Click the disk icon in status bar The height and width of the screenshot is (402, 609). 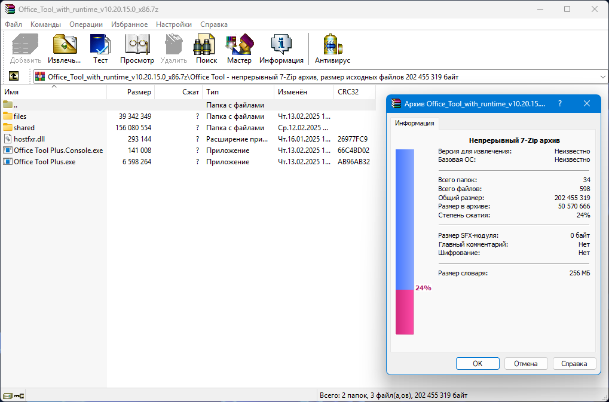point(7,396)
